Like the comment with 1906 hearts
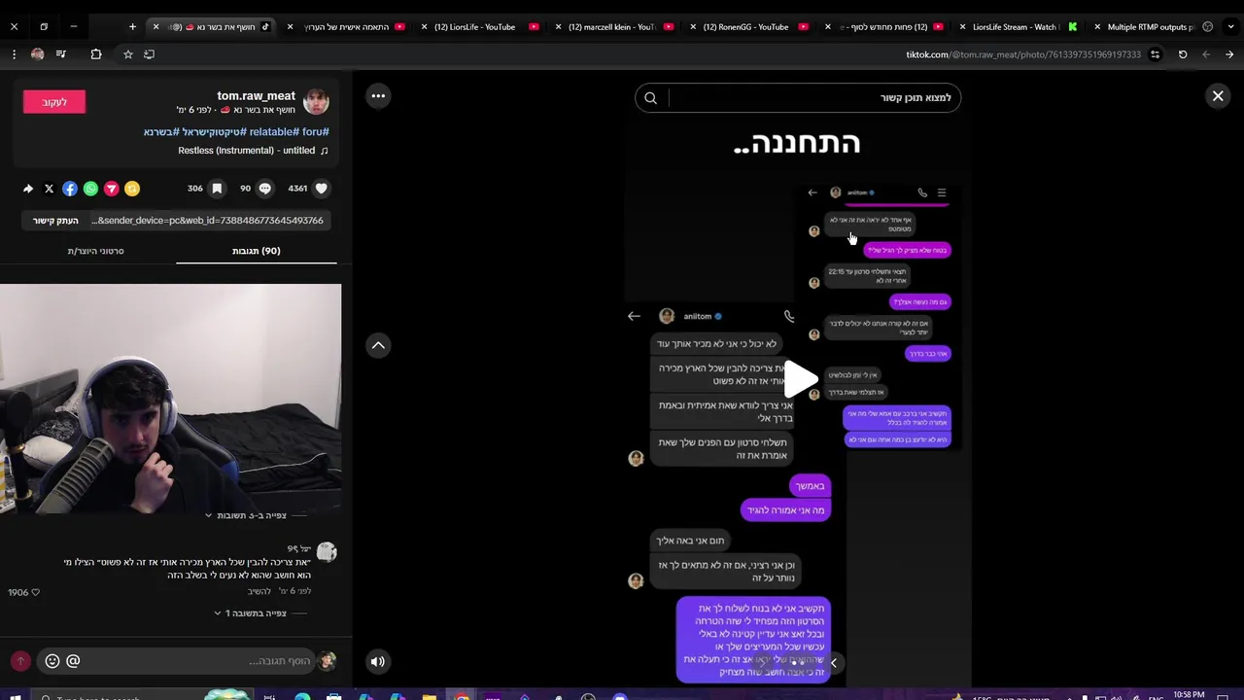The image size is (1244, 700). click(x=36, y=592)
